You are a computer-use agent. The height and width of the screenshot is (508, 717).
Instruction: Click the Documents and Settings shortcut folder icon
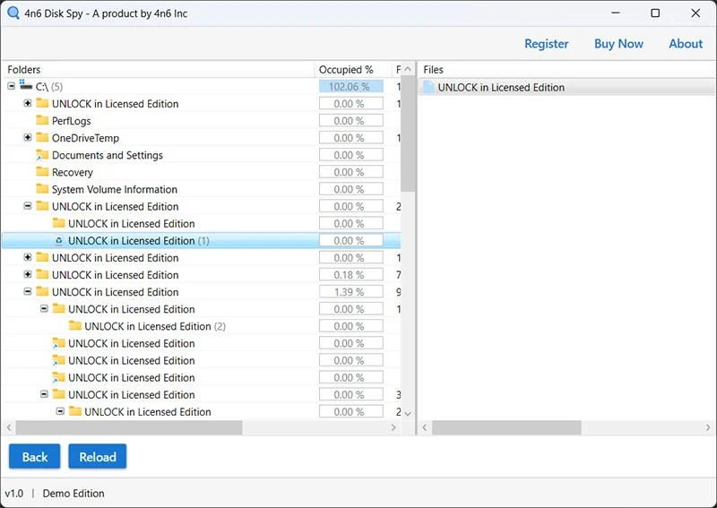point(42,154)
